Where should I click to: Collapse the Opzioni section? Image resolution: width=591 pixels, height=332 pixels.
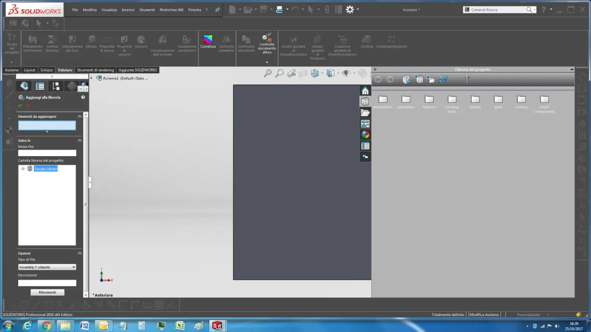point(79,253)
